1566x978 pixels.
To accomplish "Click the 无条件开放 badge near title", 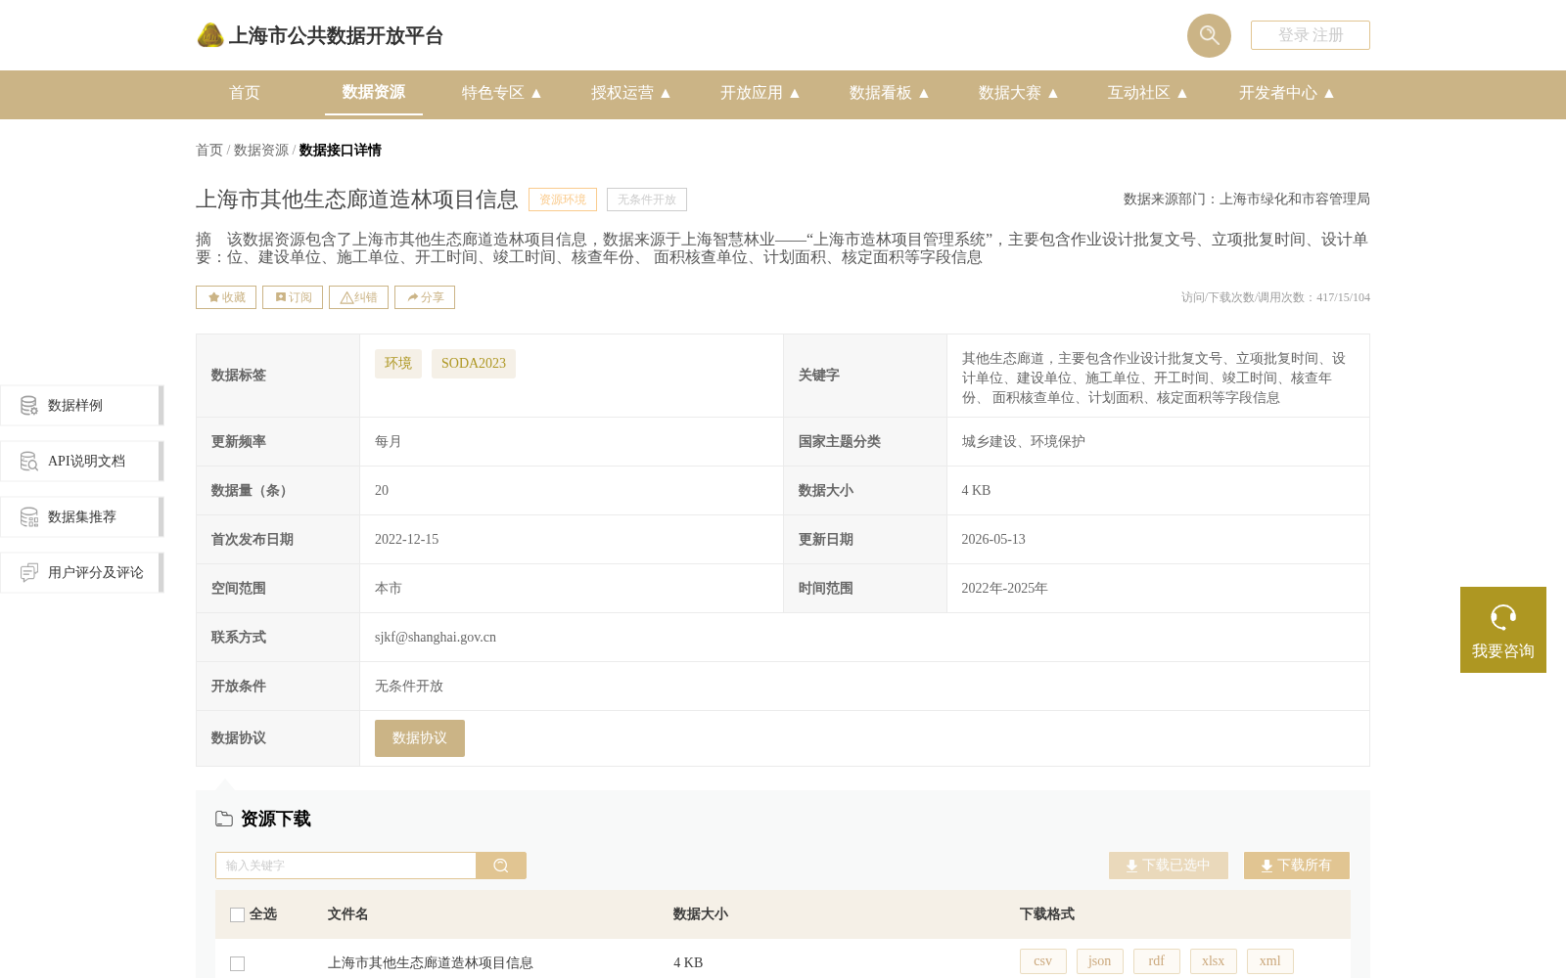I will click(647, 200).
